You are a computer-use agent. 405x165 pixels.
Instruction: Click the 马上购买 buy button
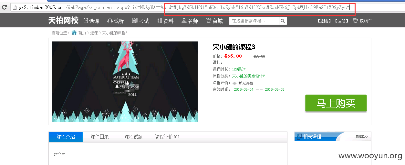click(336, 103)
